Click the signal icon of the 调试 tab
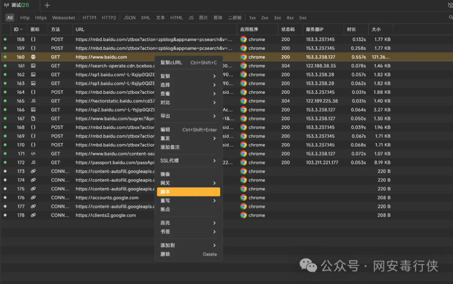 pos(6,5)
